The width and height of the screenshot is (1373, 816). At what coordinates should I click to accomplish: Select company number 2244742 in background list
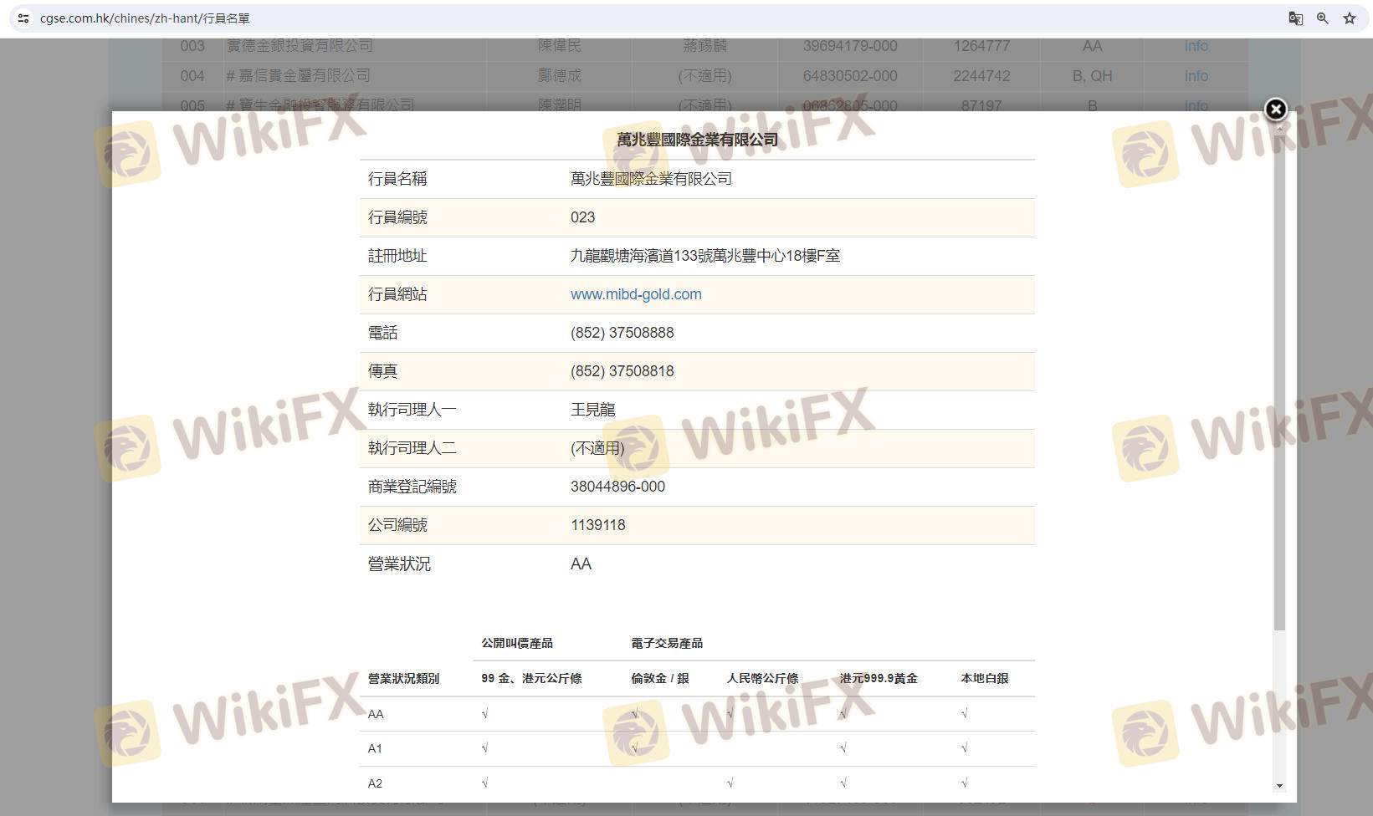click(981, 76)
